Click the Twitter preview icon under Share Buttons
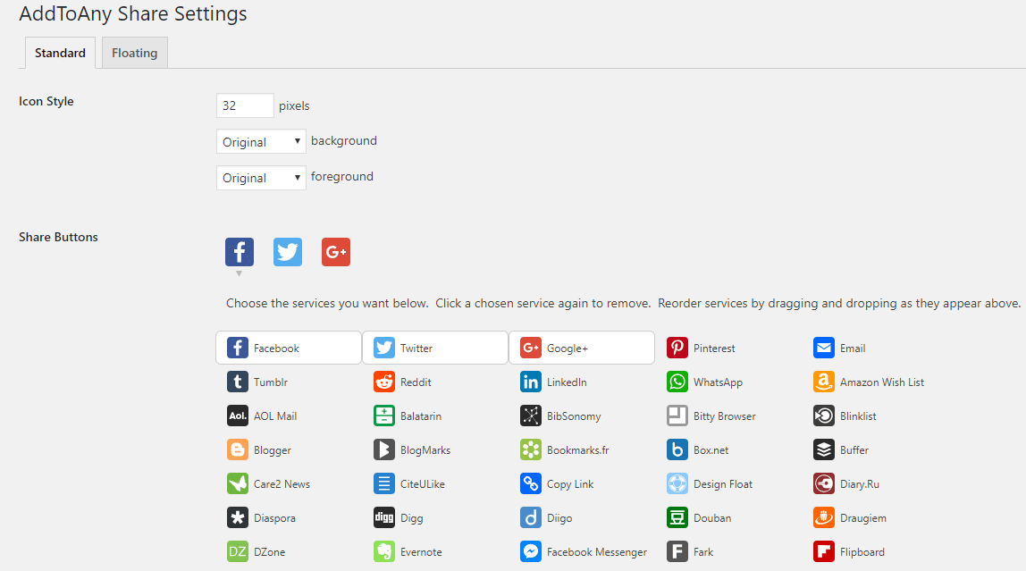The width and height of the screenshot is (1026, 571). point(288,252)
